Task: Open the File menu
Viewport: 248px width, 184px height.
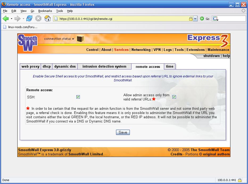Action: pyautogui.click(x=5, y=11)
